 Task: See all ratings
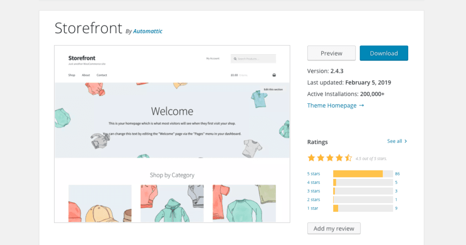coord(395,141)
